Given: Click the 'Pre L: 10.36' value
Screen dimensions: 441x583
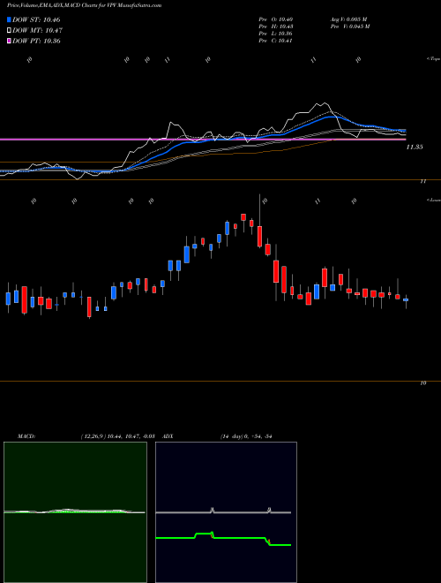Looking at the screenshot, I should 276,34.
